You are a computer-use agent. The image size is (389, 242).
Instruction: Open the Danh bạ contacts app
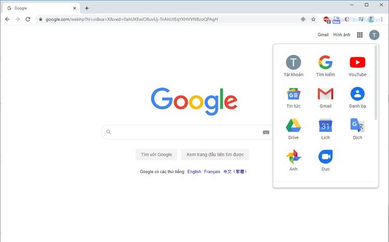click(x=357, y=98)
